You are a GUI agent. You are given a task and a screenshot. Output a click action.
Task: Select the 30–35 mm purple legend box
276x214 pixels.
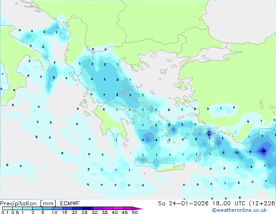tap(98, 208)
